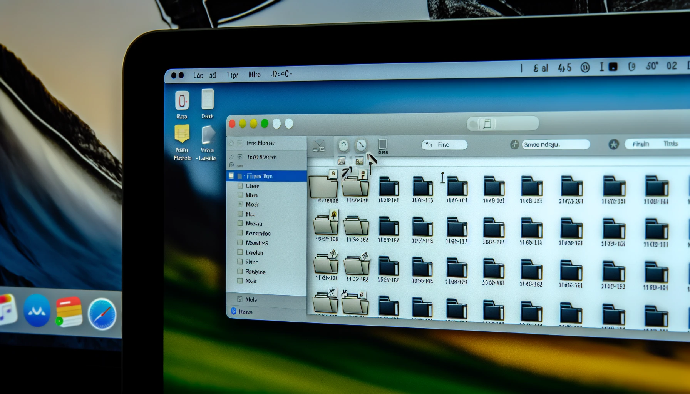The width and height of the screenshot is (690, 394).
Task: Toggle the checkbox beside Ncoalres
Action: coord(240,242)
